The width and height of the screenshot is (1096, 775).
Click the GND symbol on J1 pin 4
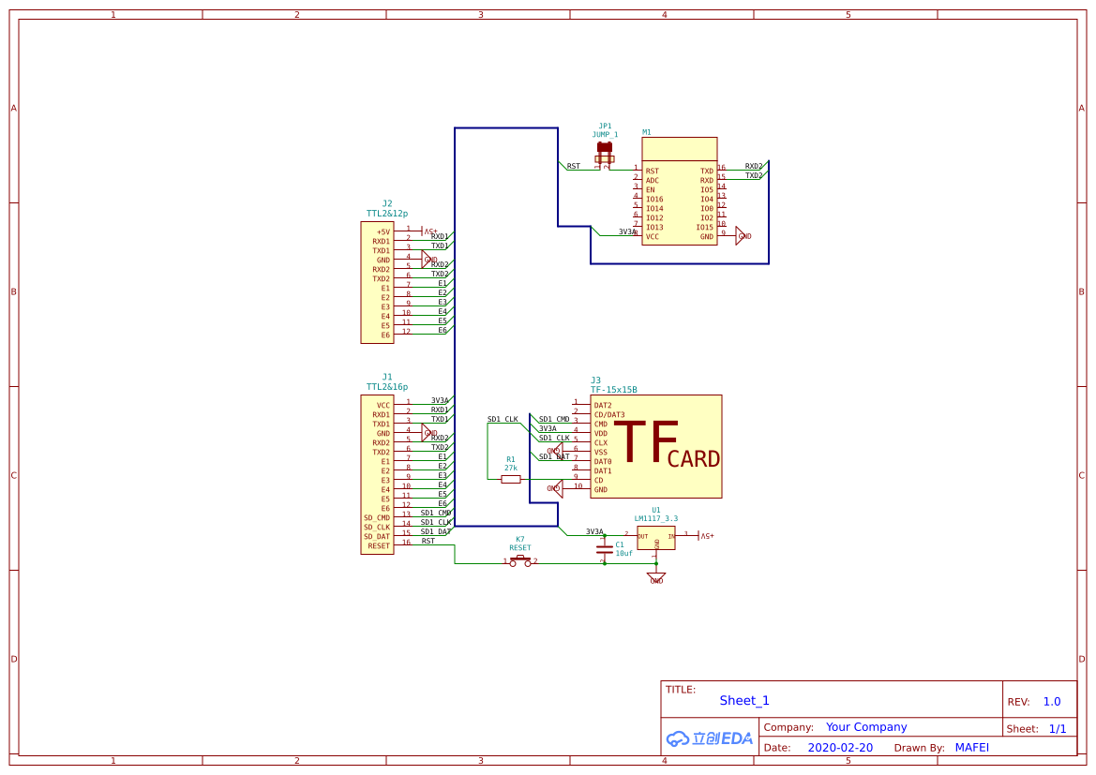pyautogui.click(x=429, y=433)
